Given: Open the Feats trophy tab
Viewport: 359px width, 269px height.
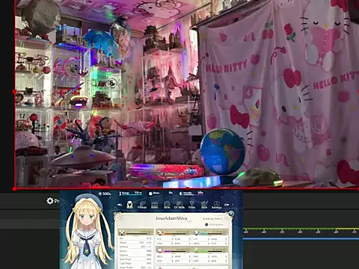Looking at the screenshot, I should (191, 205).
